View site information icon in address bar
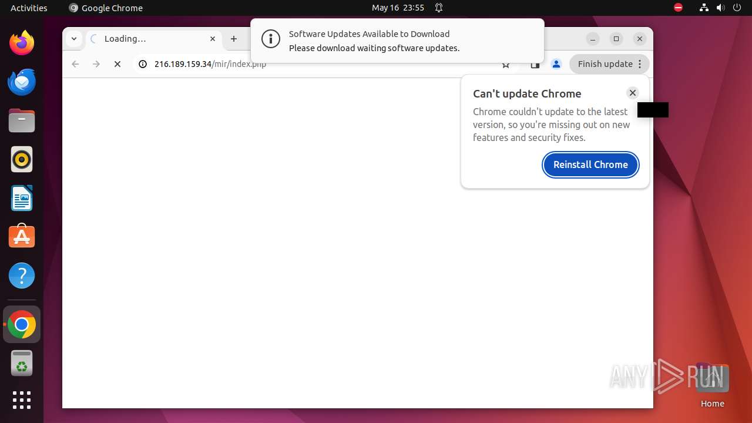The width and height of the screenshot is (752, 423). pos(142,64)
